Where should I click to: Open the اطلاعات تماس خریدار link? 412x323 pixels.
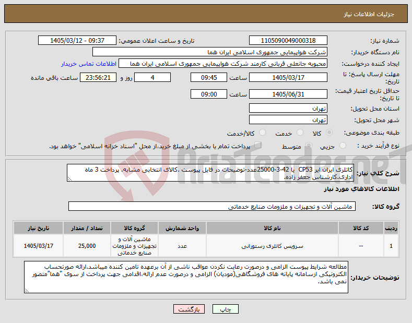point(89,64)
